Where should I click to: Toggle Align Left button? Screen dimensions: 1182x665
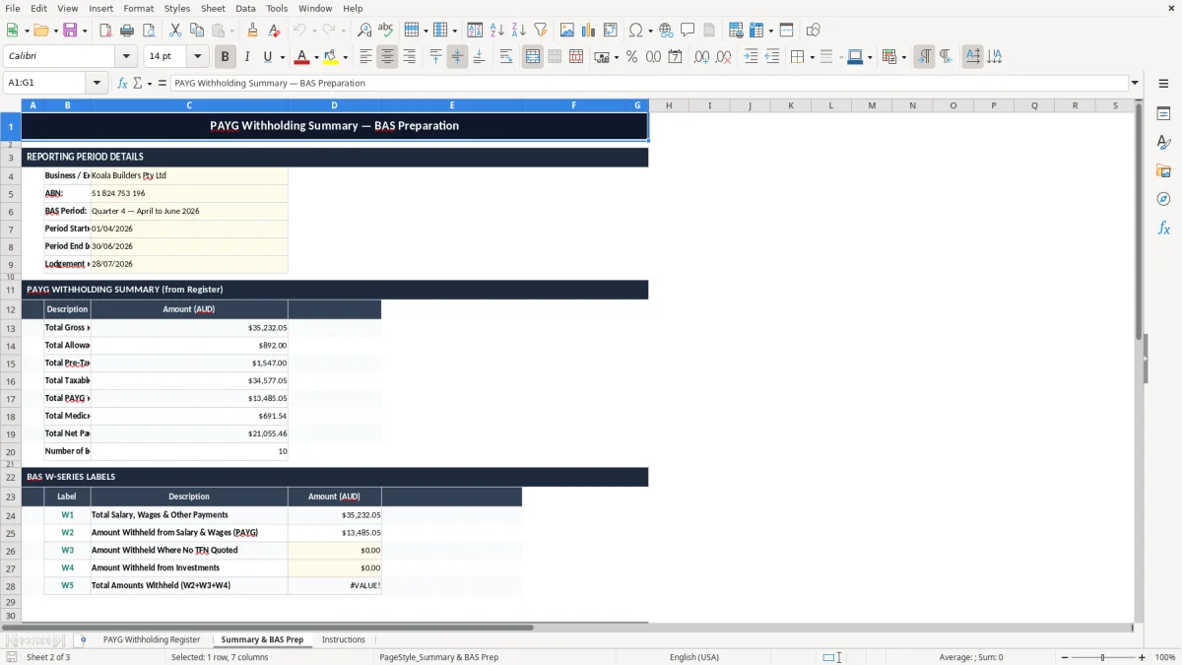coord(365,57)
